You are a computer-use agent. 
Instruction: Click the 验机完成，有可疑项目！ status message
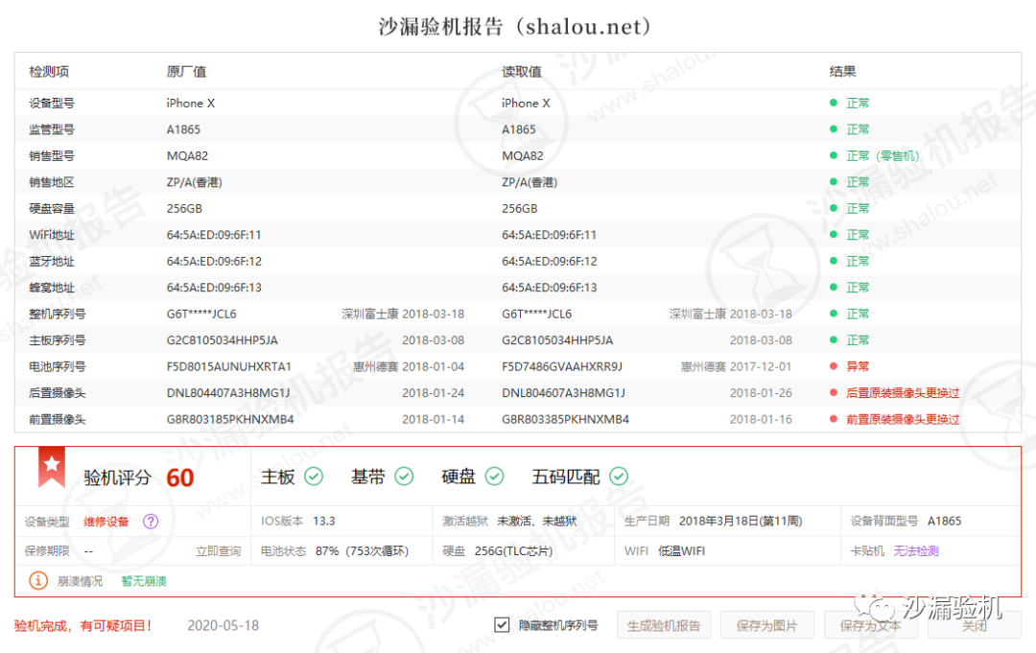point(83,625)
